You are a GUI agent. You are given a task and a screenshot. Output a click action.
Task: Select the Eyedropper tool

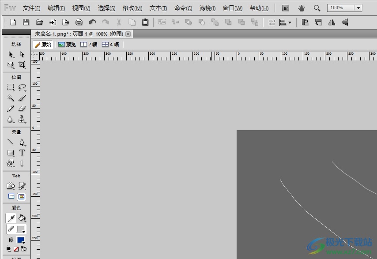tap(11, 218)
